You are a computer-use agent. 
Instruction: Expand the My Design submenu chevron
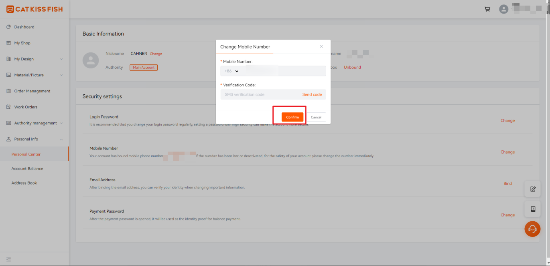point(61,59)
